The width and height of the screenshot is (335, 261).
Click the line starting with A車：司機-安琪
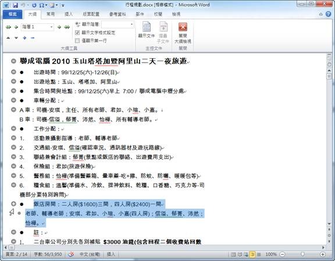click(x=90, y=110)
